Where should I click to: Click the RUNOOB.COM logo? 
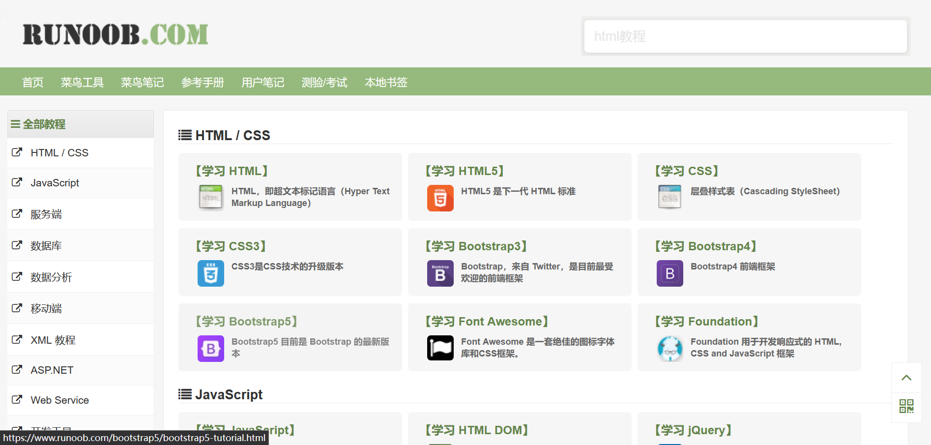(116, 34)
